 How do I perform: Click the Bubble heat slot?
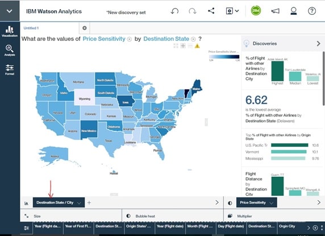coord(173,216)
